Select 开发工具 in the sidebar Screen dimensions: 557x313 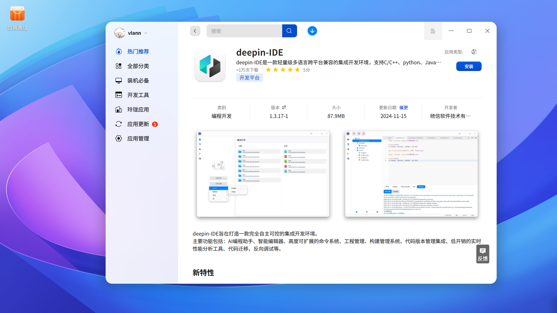click(x=138, y=95)
